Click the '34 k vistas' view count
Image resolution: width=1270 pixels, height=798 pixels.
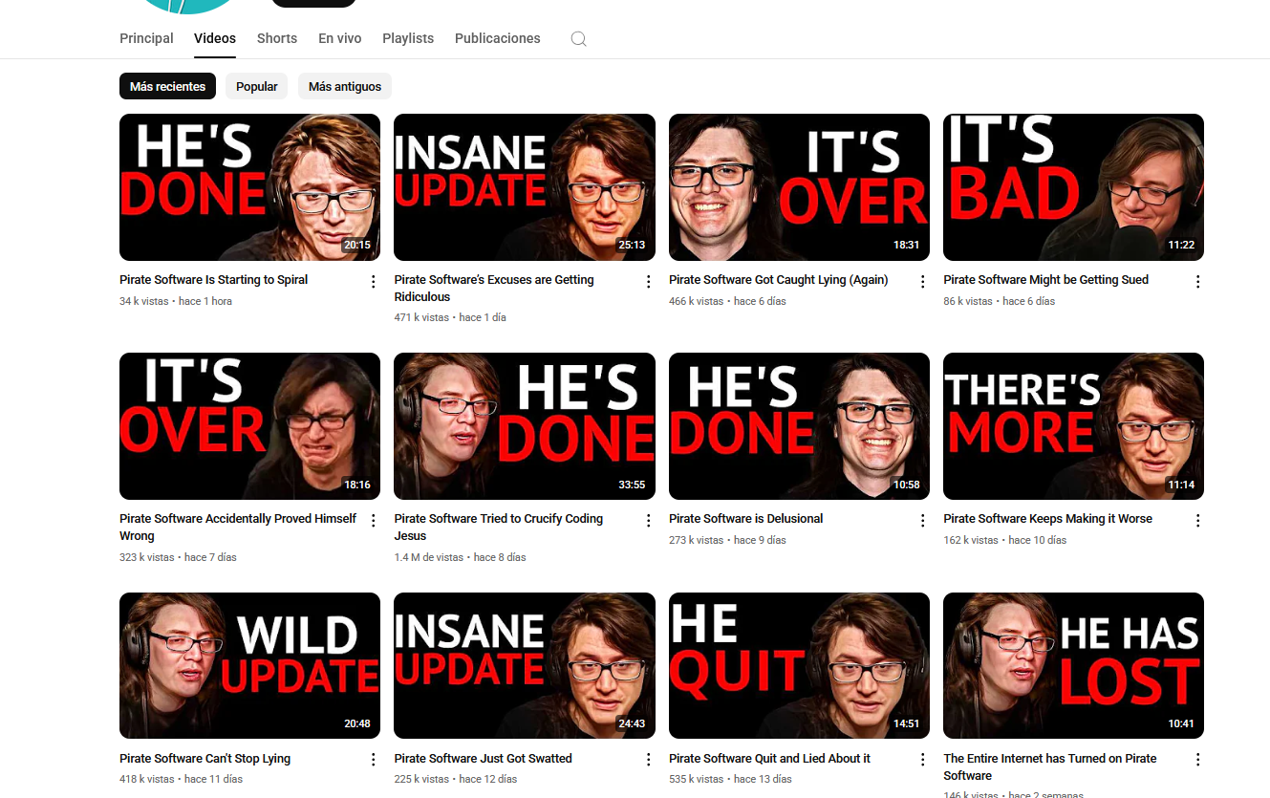click(143, 301)
